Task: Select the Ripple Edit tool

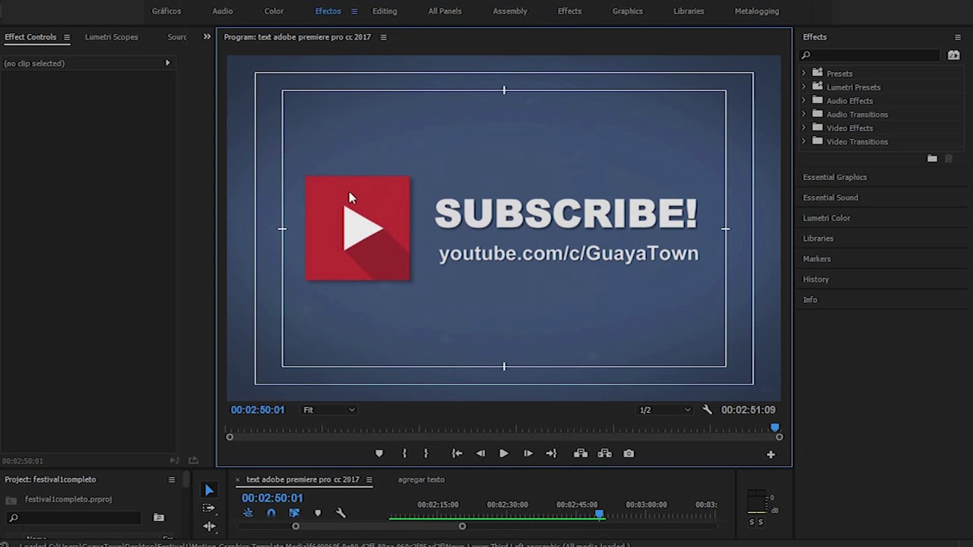Action: point(209,526)
